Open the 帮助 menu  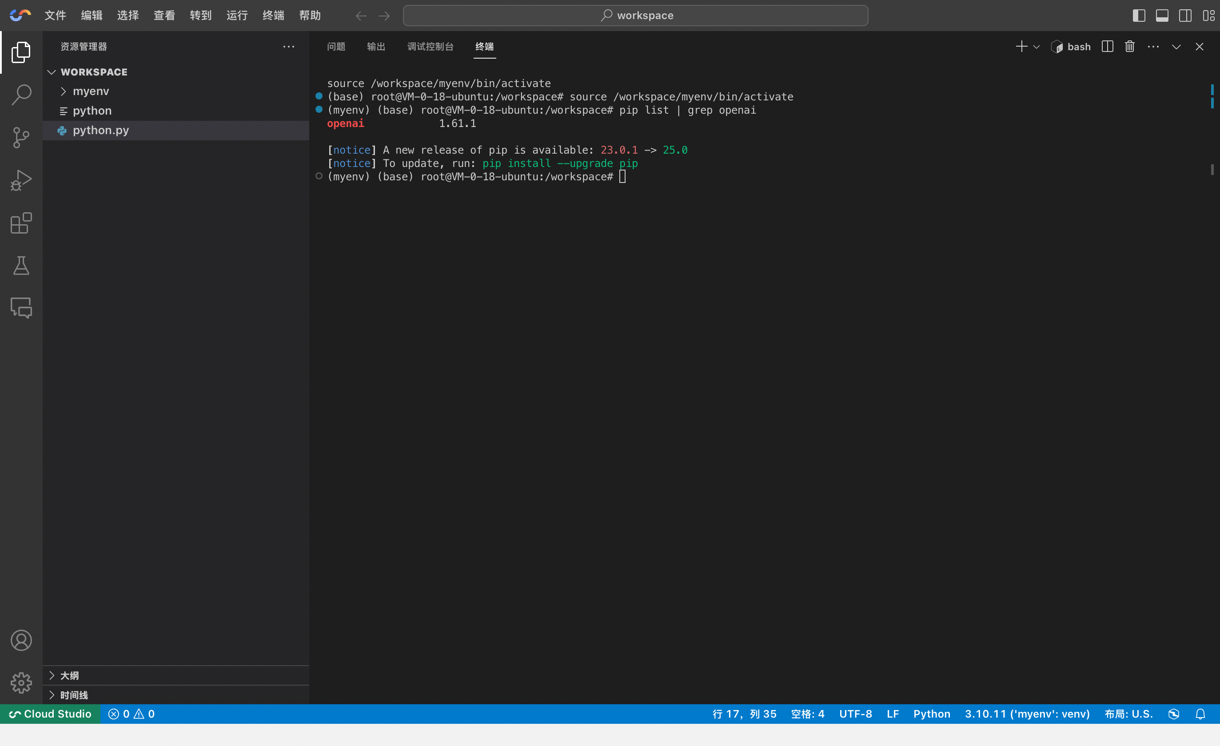pos(310,16)
